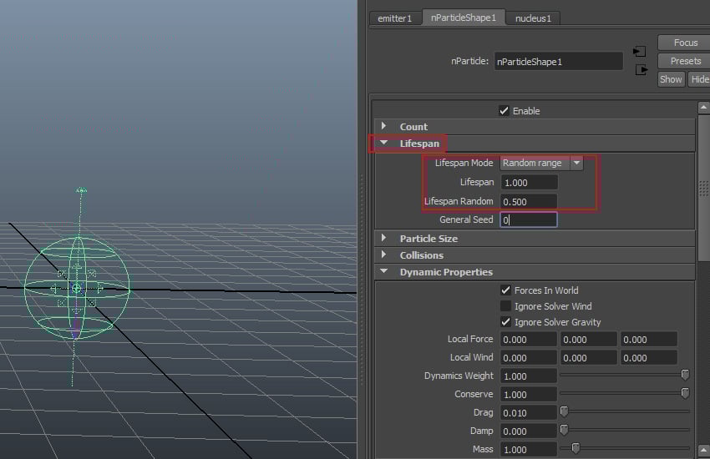Switch to the nucleus1 tab
Image resolution: width=710 pixels, height=459 pixels.
point(533,18)
